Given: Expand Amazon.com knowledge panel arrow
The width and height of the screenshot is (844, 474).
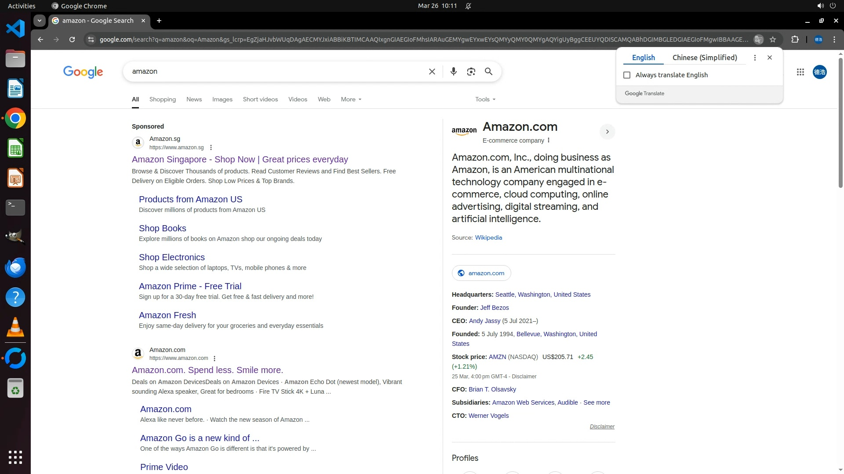Looking at the screenshot, I should 607,132.
